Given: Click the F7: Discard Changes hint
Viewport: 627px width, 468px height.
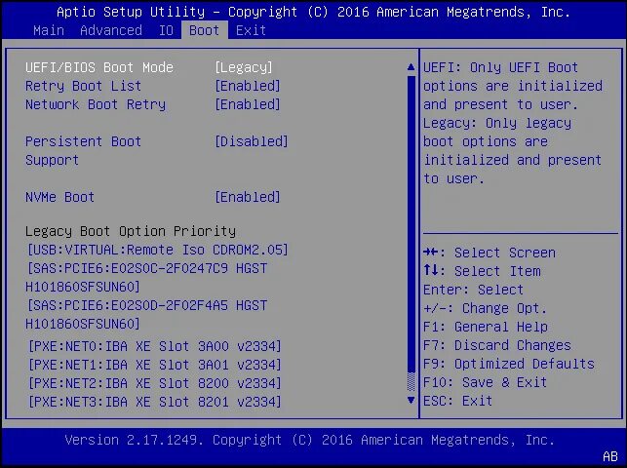Looking at the screenshot, I should point(497,345).
